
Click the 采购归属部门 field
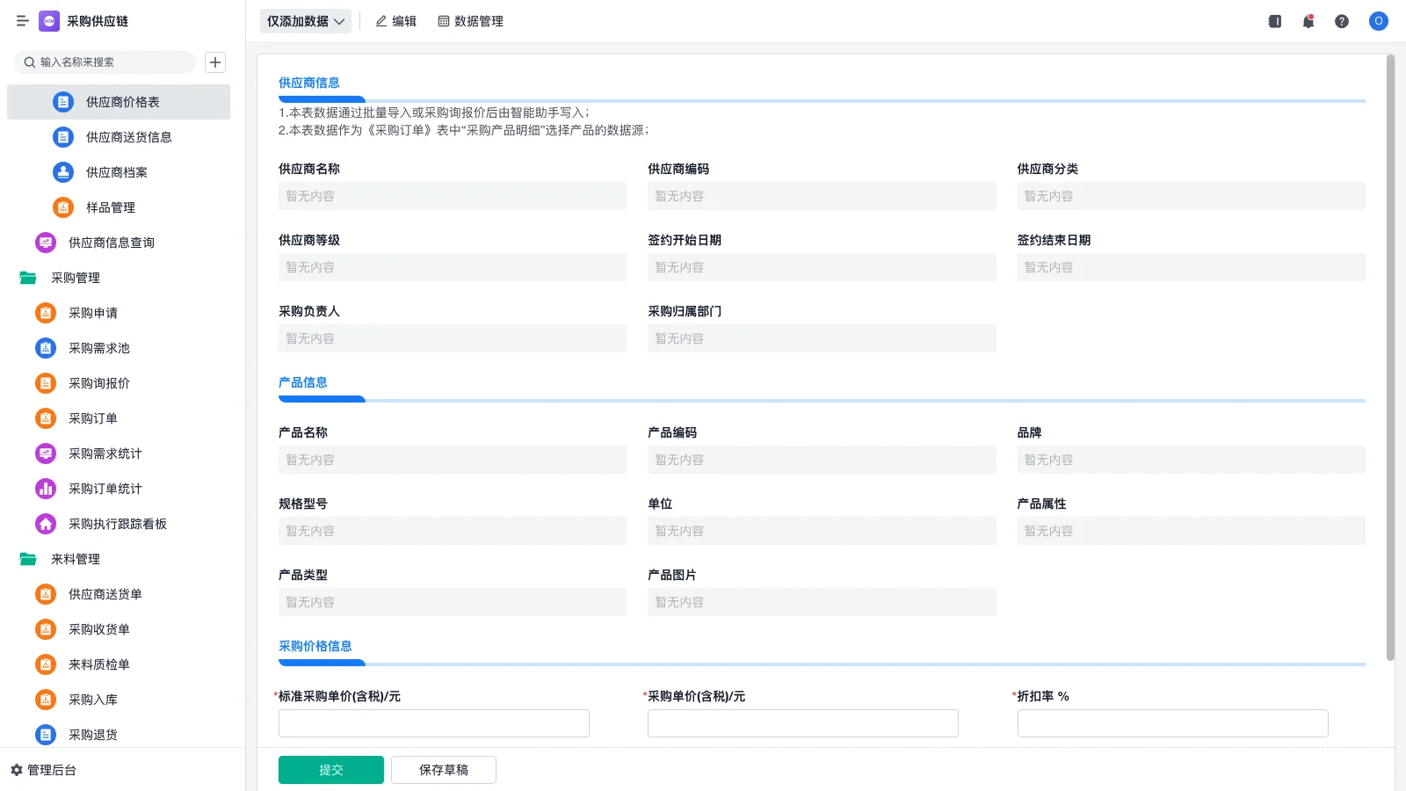[x=822, y=338]
